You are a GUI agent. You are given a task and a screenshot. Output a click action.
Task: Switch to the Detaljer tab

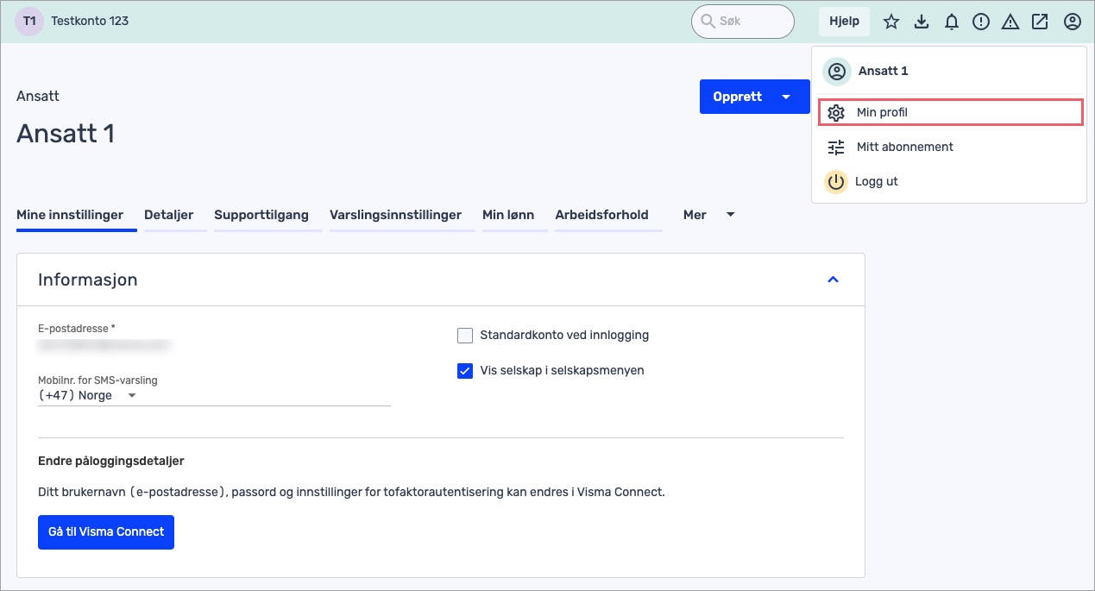[168, 215]
